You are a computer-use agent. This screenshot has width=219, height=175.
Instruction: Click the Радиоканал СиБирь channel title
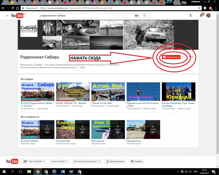coord(40,57)
